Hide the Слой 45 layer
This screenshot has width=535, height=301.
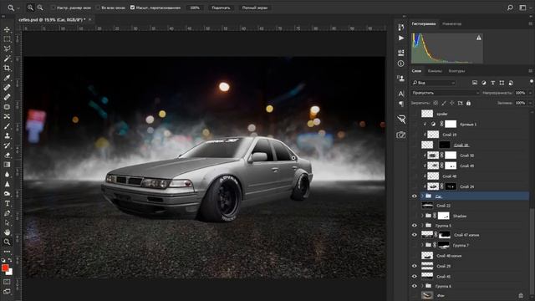(415, 276)
